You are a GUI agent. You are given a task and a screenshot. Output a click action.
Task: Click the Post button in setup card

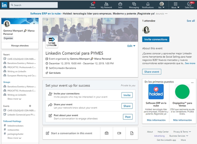tap(128, 117)
